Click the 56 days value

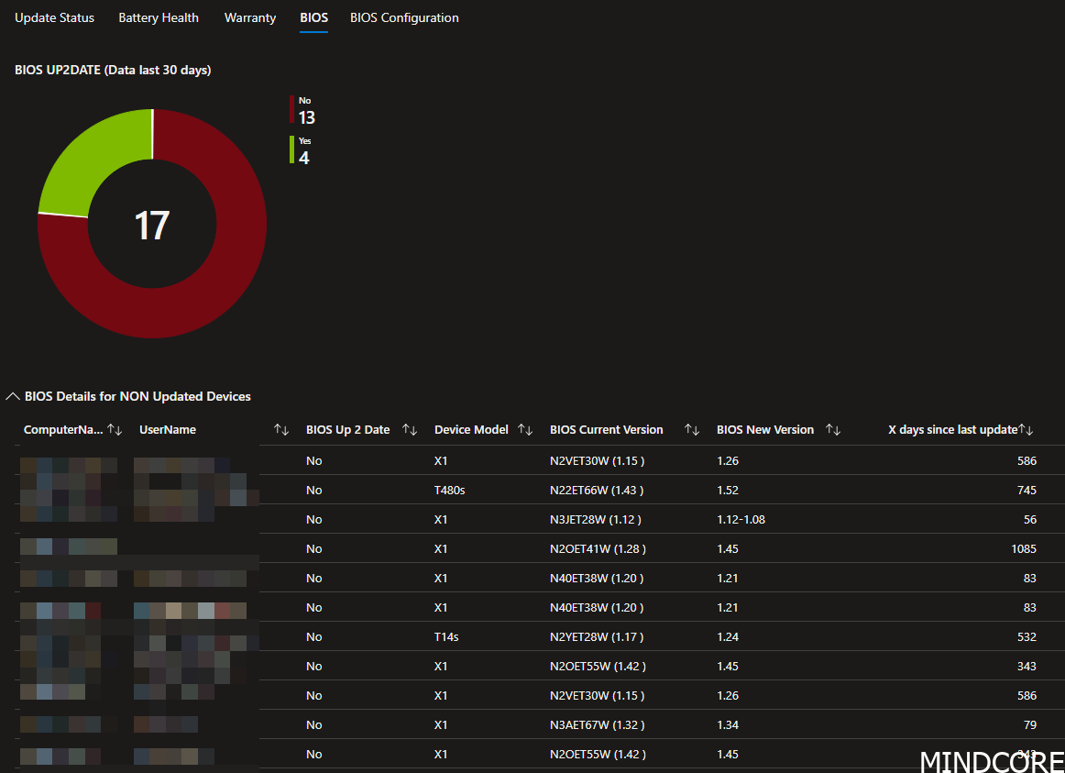(1030, 519)
